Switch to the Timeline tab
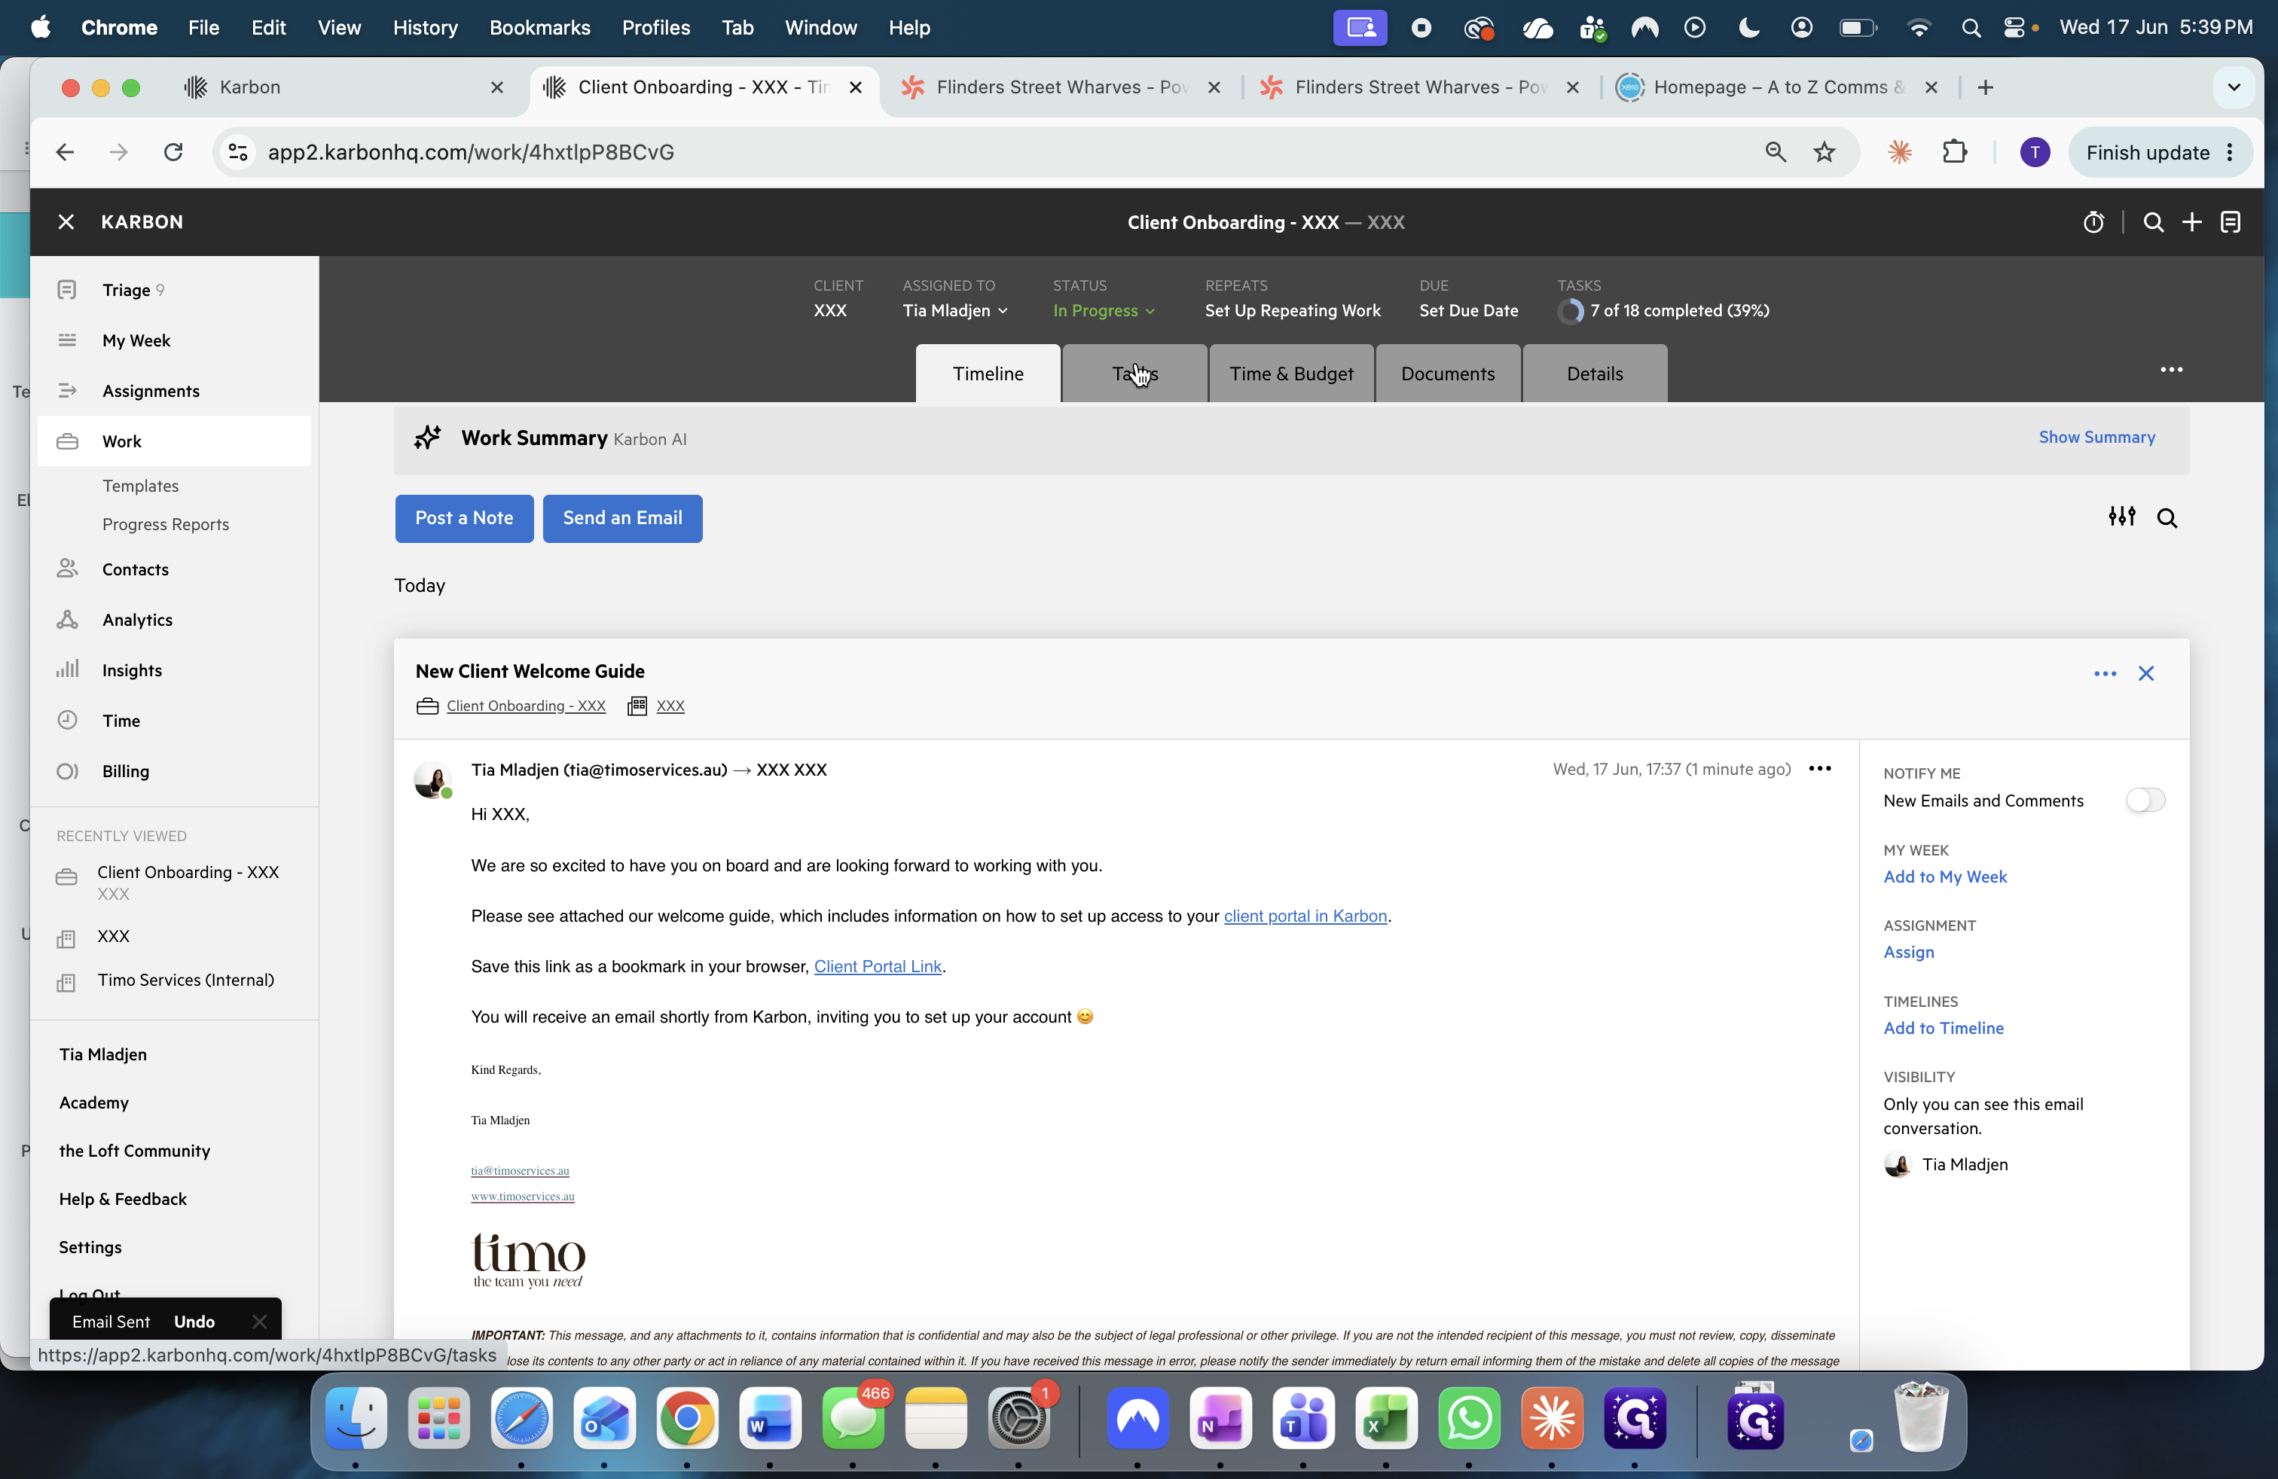 (988, 373)
